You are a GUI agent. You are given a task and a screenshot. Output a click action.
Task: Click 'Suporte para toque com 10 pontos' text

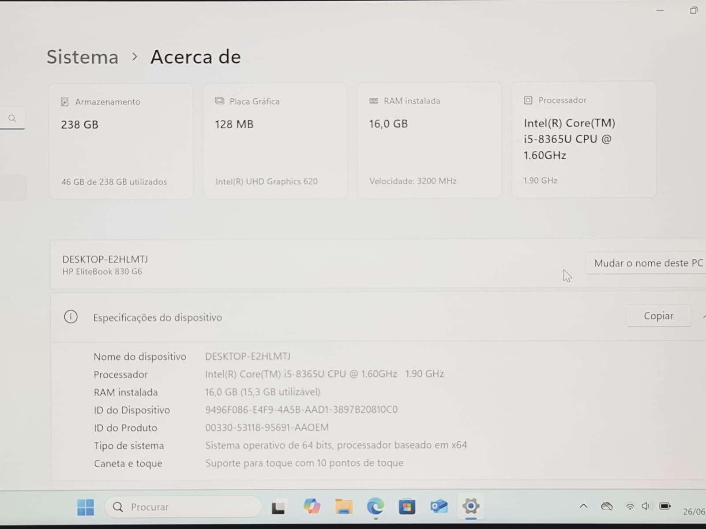pos(304,463)
